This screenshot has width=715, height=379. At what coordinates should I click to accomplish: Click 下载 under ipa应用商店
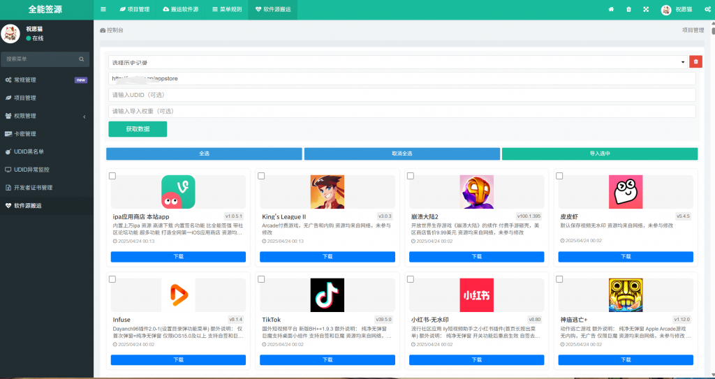pos(178,257)
